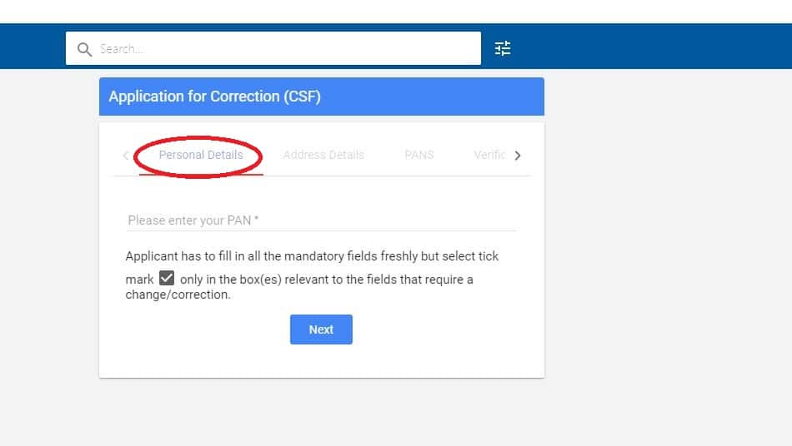Click the required asterisk in the PAN label
792x446 pixels.
[257, 220]
